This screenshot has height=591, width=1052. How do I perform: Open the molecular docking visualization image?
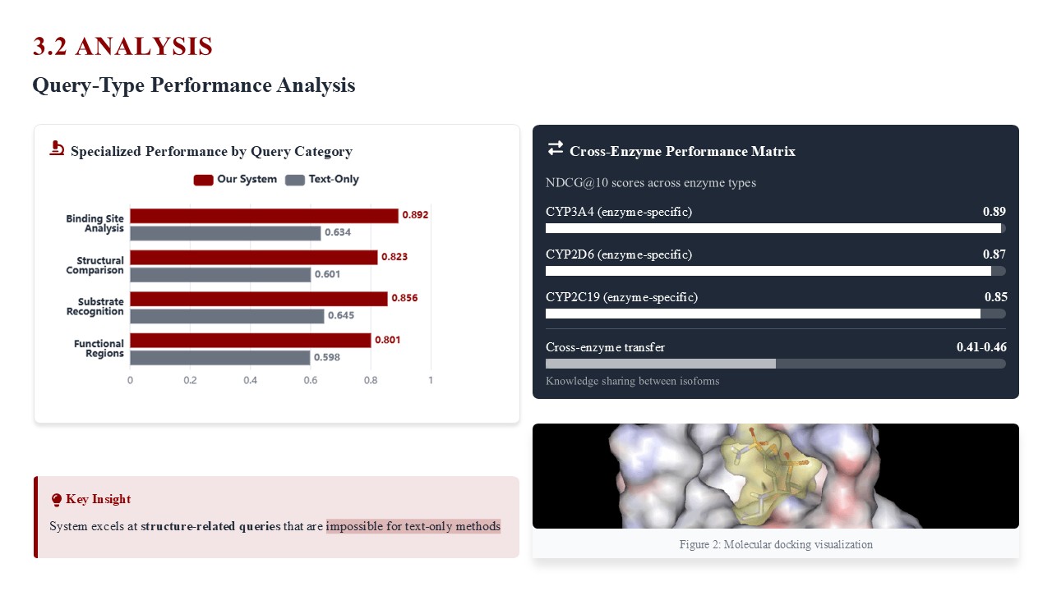click(x=776, y=476)
